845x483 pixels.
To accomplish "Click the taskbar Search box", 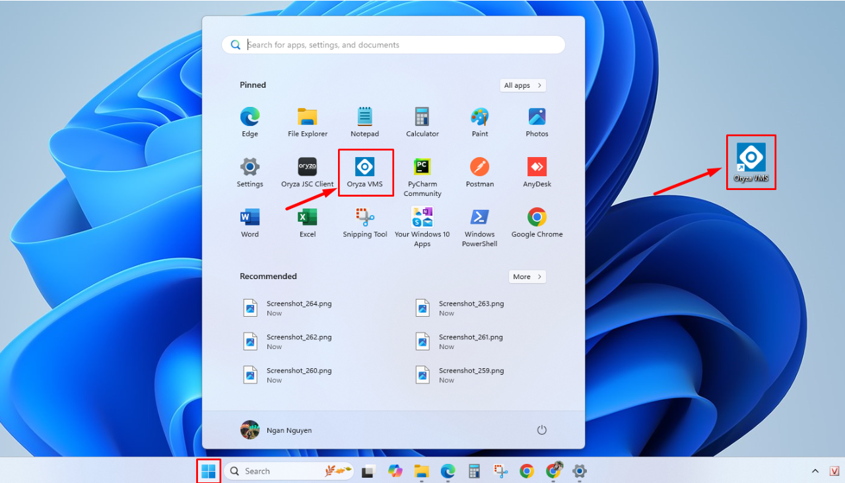I will (289, 471).
